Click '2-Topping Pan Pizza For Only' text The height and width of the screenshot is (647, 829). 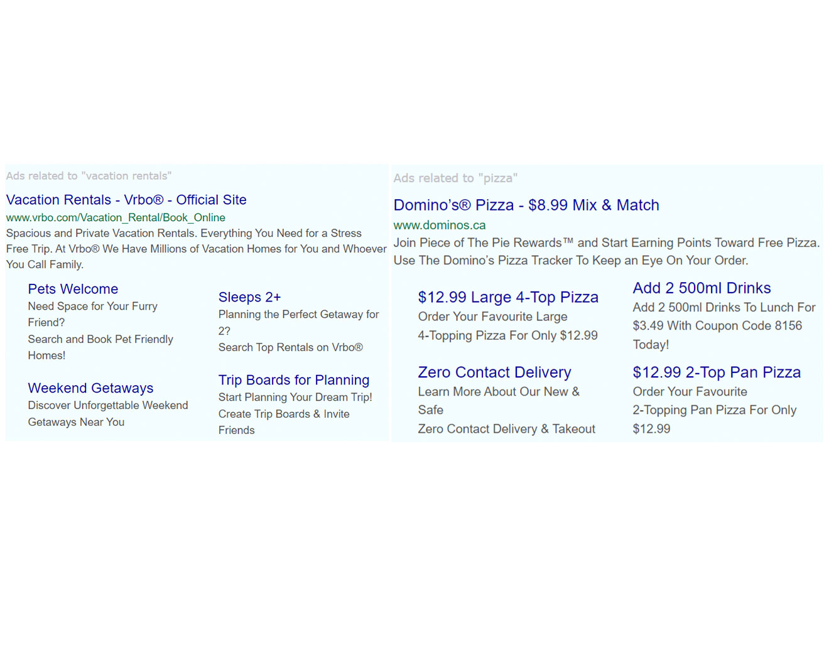coord(715,410)
